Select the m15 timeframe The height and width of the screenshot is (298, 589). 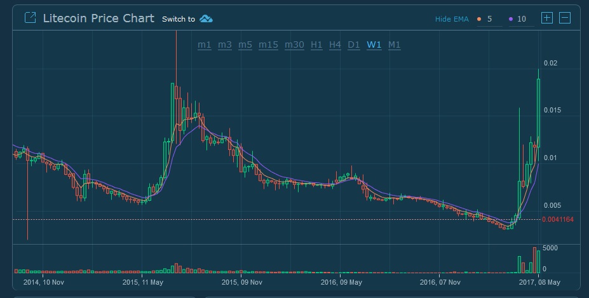(x=268, y=44)
